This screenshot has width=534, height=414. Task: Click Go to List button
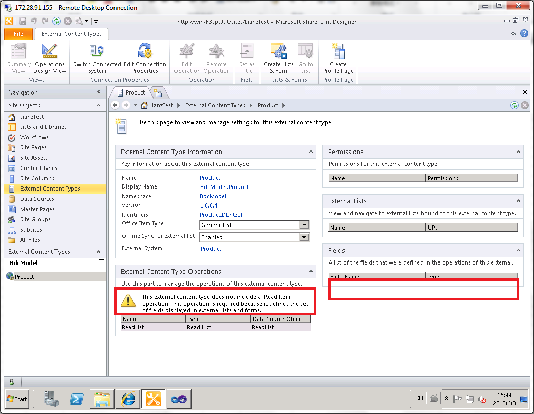pyautogui.click(x=306, y=58)
